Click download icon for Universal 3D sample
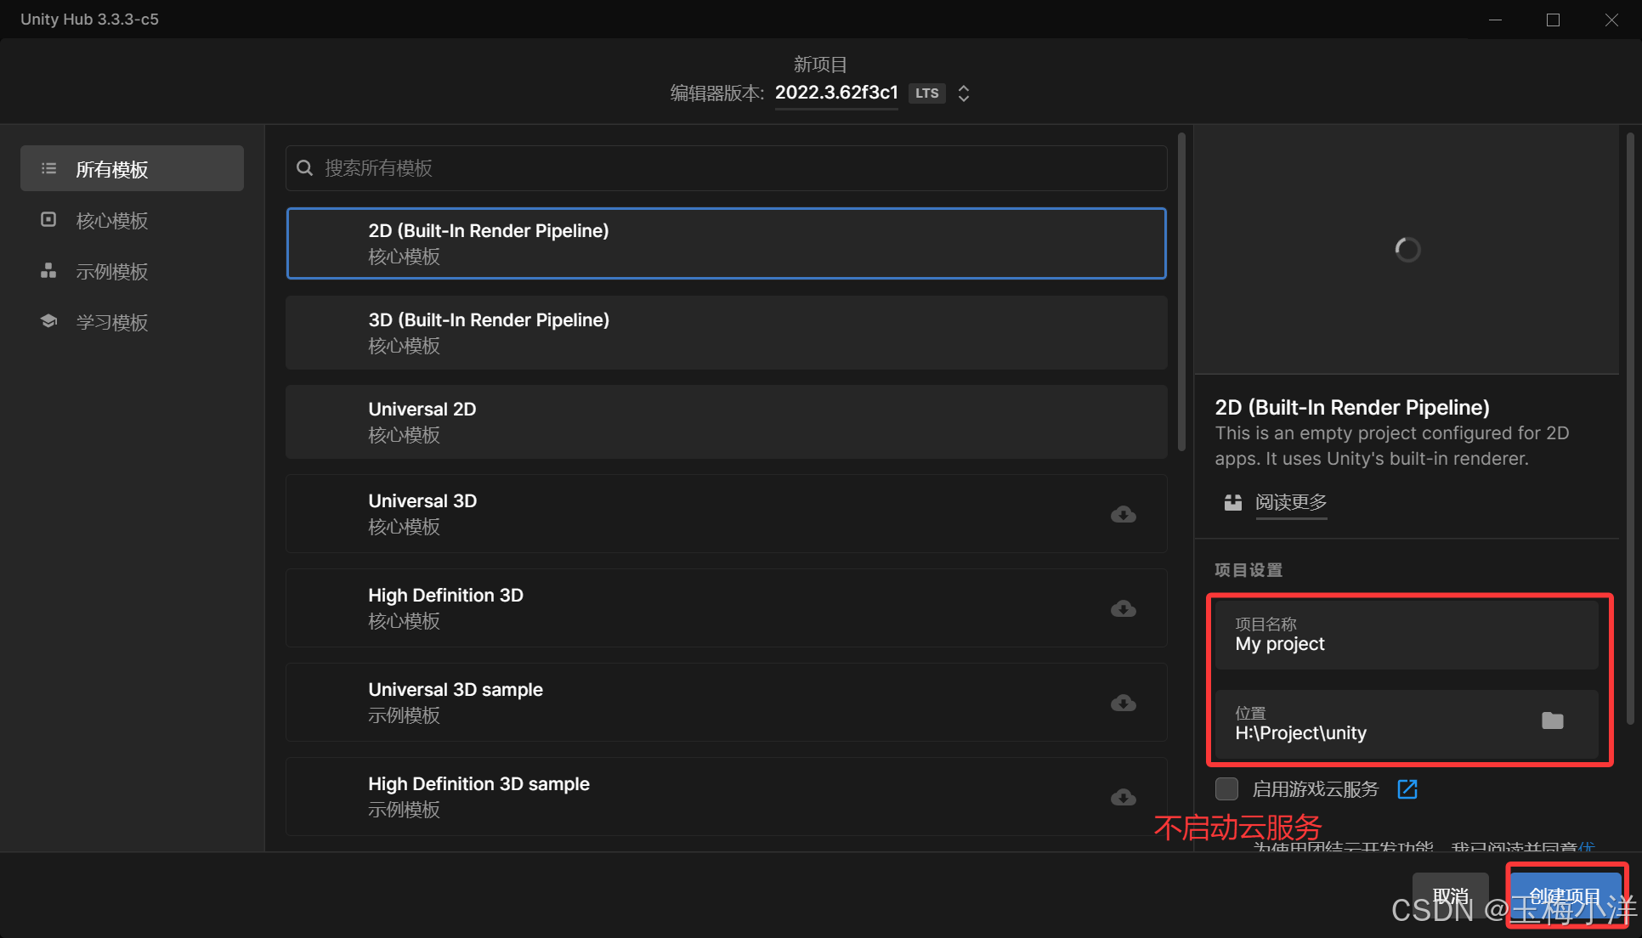The image size is (1642, 938). [x=1123, y=703]
